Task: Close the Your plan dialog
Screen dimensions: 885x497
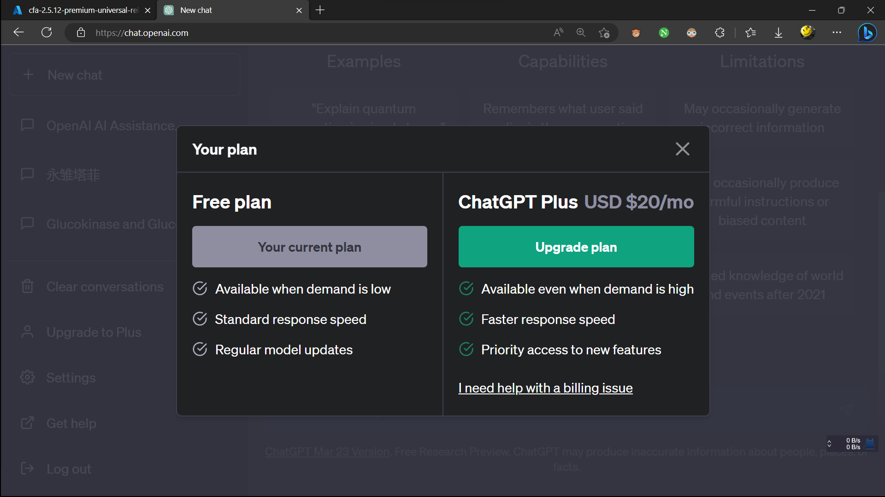Action: click(682, 149)
